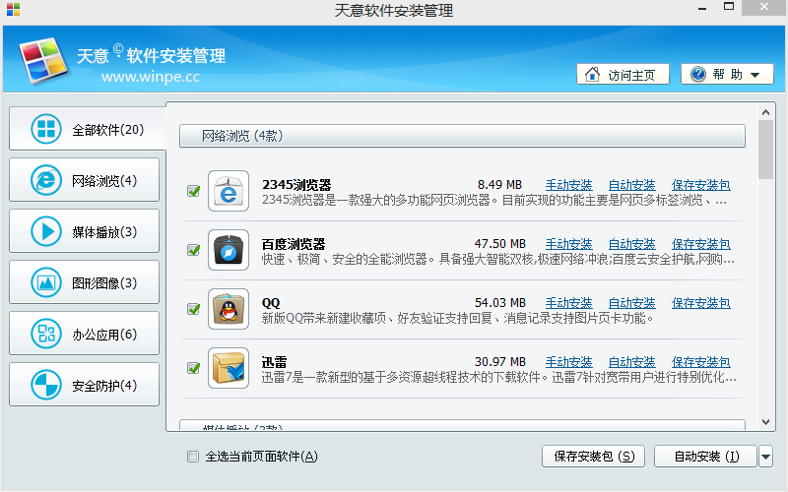The height and width of the screenshot is (492, 788).
Task: Click the question mark help icon
Action: tap(698, 75)
